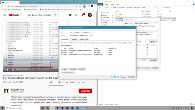Select Downloads in Quick access

point(106,18)
